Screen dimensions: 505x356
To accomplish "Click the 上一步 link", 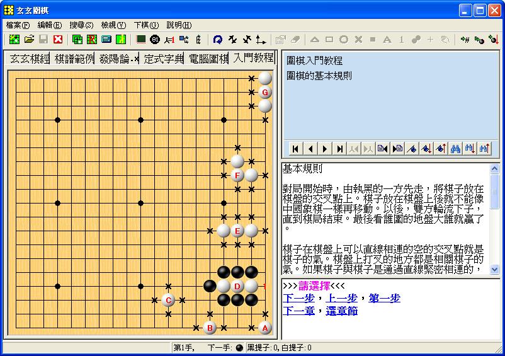I will 342,298.
